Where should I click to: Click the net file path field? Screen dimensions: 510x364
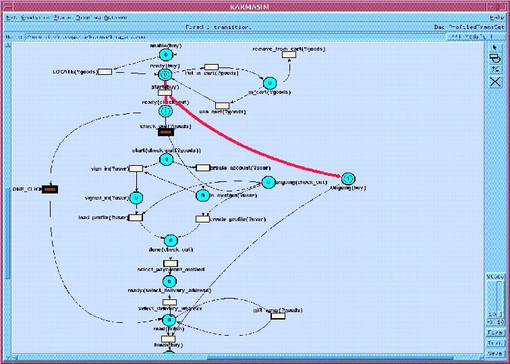coord(235,36)
